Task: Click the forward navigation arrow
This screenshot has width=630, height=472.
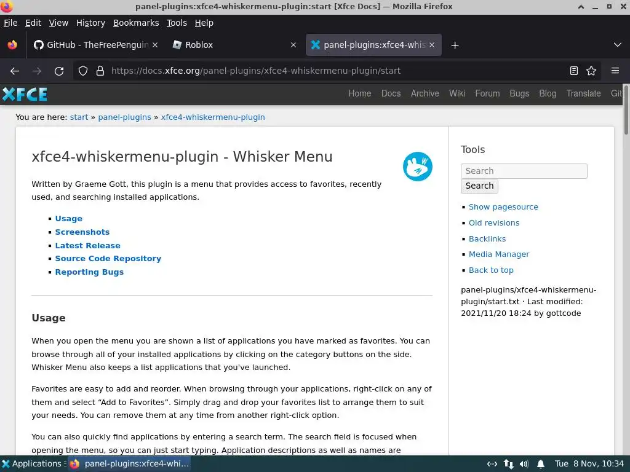Action: pos(37,71)
